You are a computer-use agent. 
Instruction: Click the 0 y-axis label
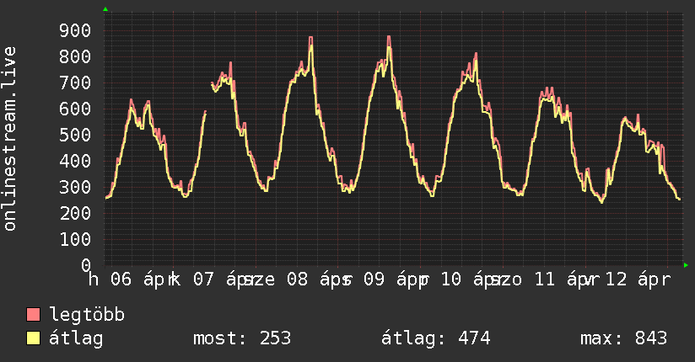86,265
